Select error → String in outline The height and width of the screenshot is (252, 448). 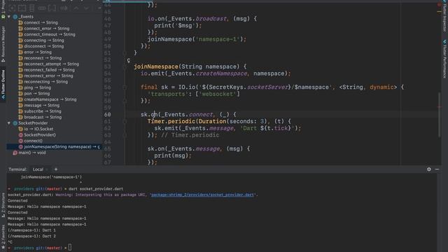[x=38, y=52]
